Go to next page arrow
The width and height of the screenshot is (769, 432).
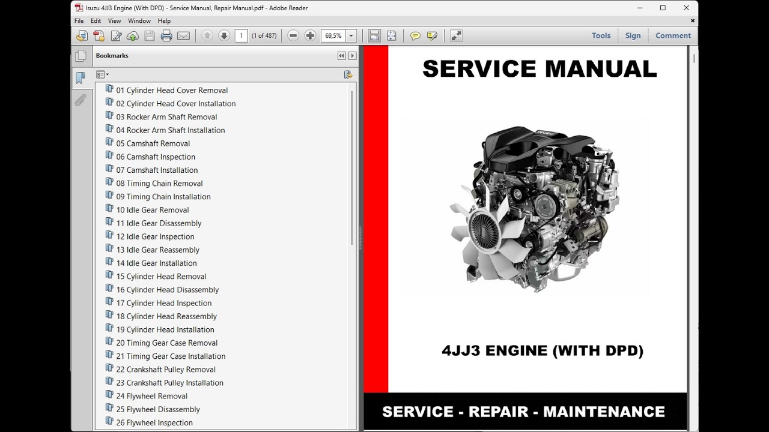click(x=224, y=36)
